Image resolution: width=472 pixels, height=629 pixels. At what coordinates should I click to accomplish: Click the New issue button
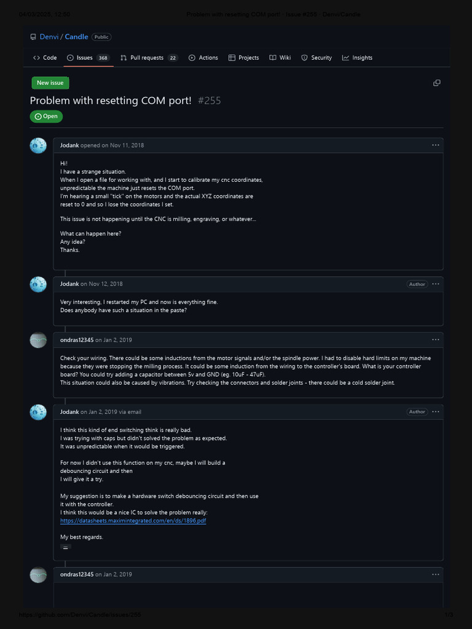click(50, 83)
